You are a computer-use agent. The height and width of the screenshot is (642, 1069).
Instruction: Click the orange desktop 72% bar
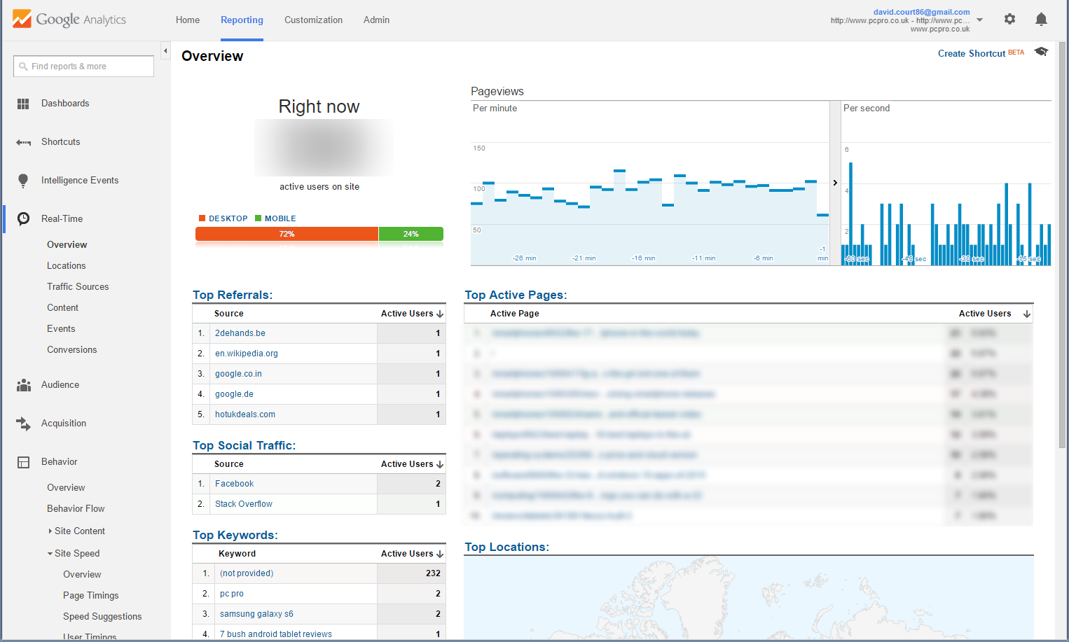[287, 234]
